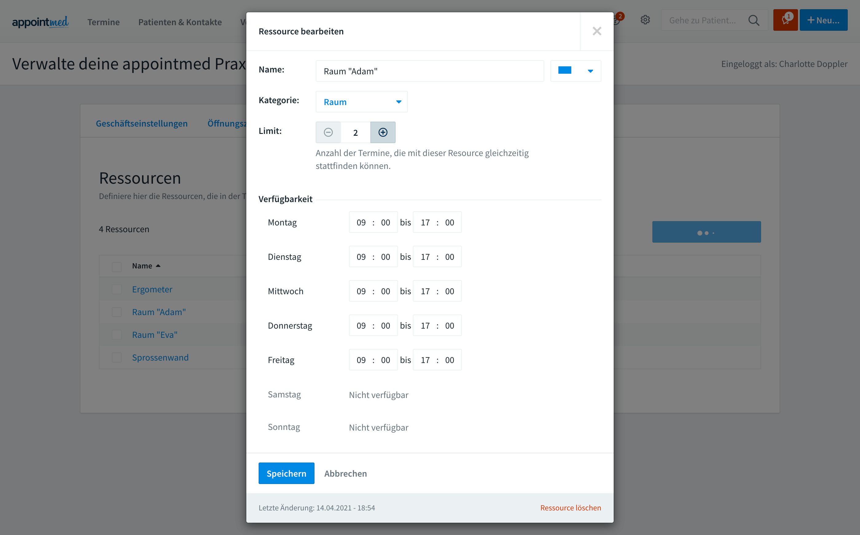Viewport: 860px width, 535px height.
Task: Open the Sprossenwand resource link
Action: 160,357
